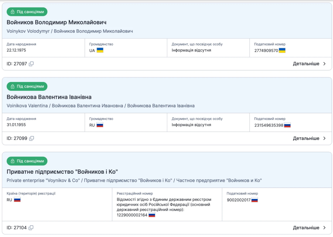Click the Russian flag beside tax number 231549635398
The image size is (333, 237).
click(287, 125)
